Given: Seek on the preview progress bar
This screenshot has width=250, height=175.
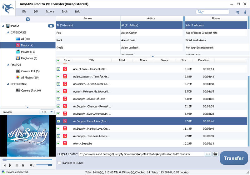Looking at the screenshot, I should [x=27, y=159].
